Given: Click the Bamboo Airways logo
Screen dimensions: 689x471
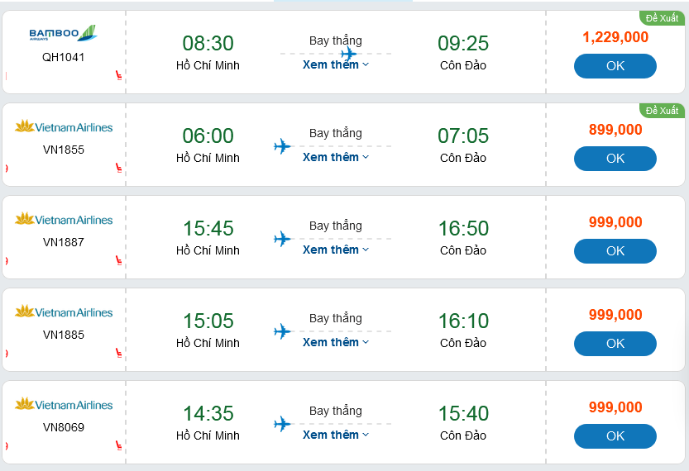Looking at the screenshot, I should click(x=64, y=34).
